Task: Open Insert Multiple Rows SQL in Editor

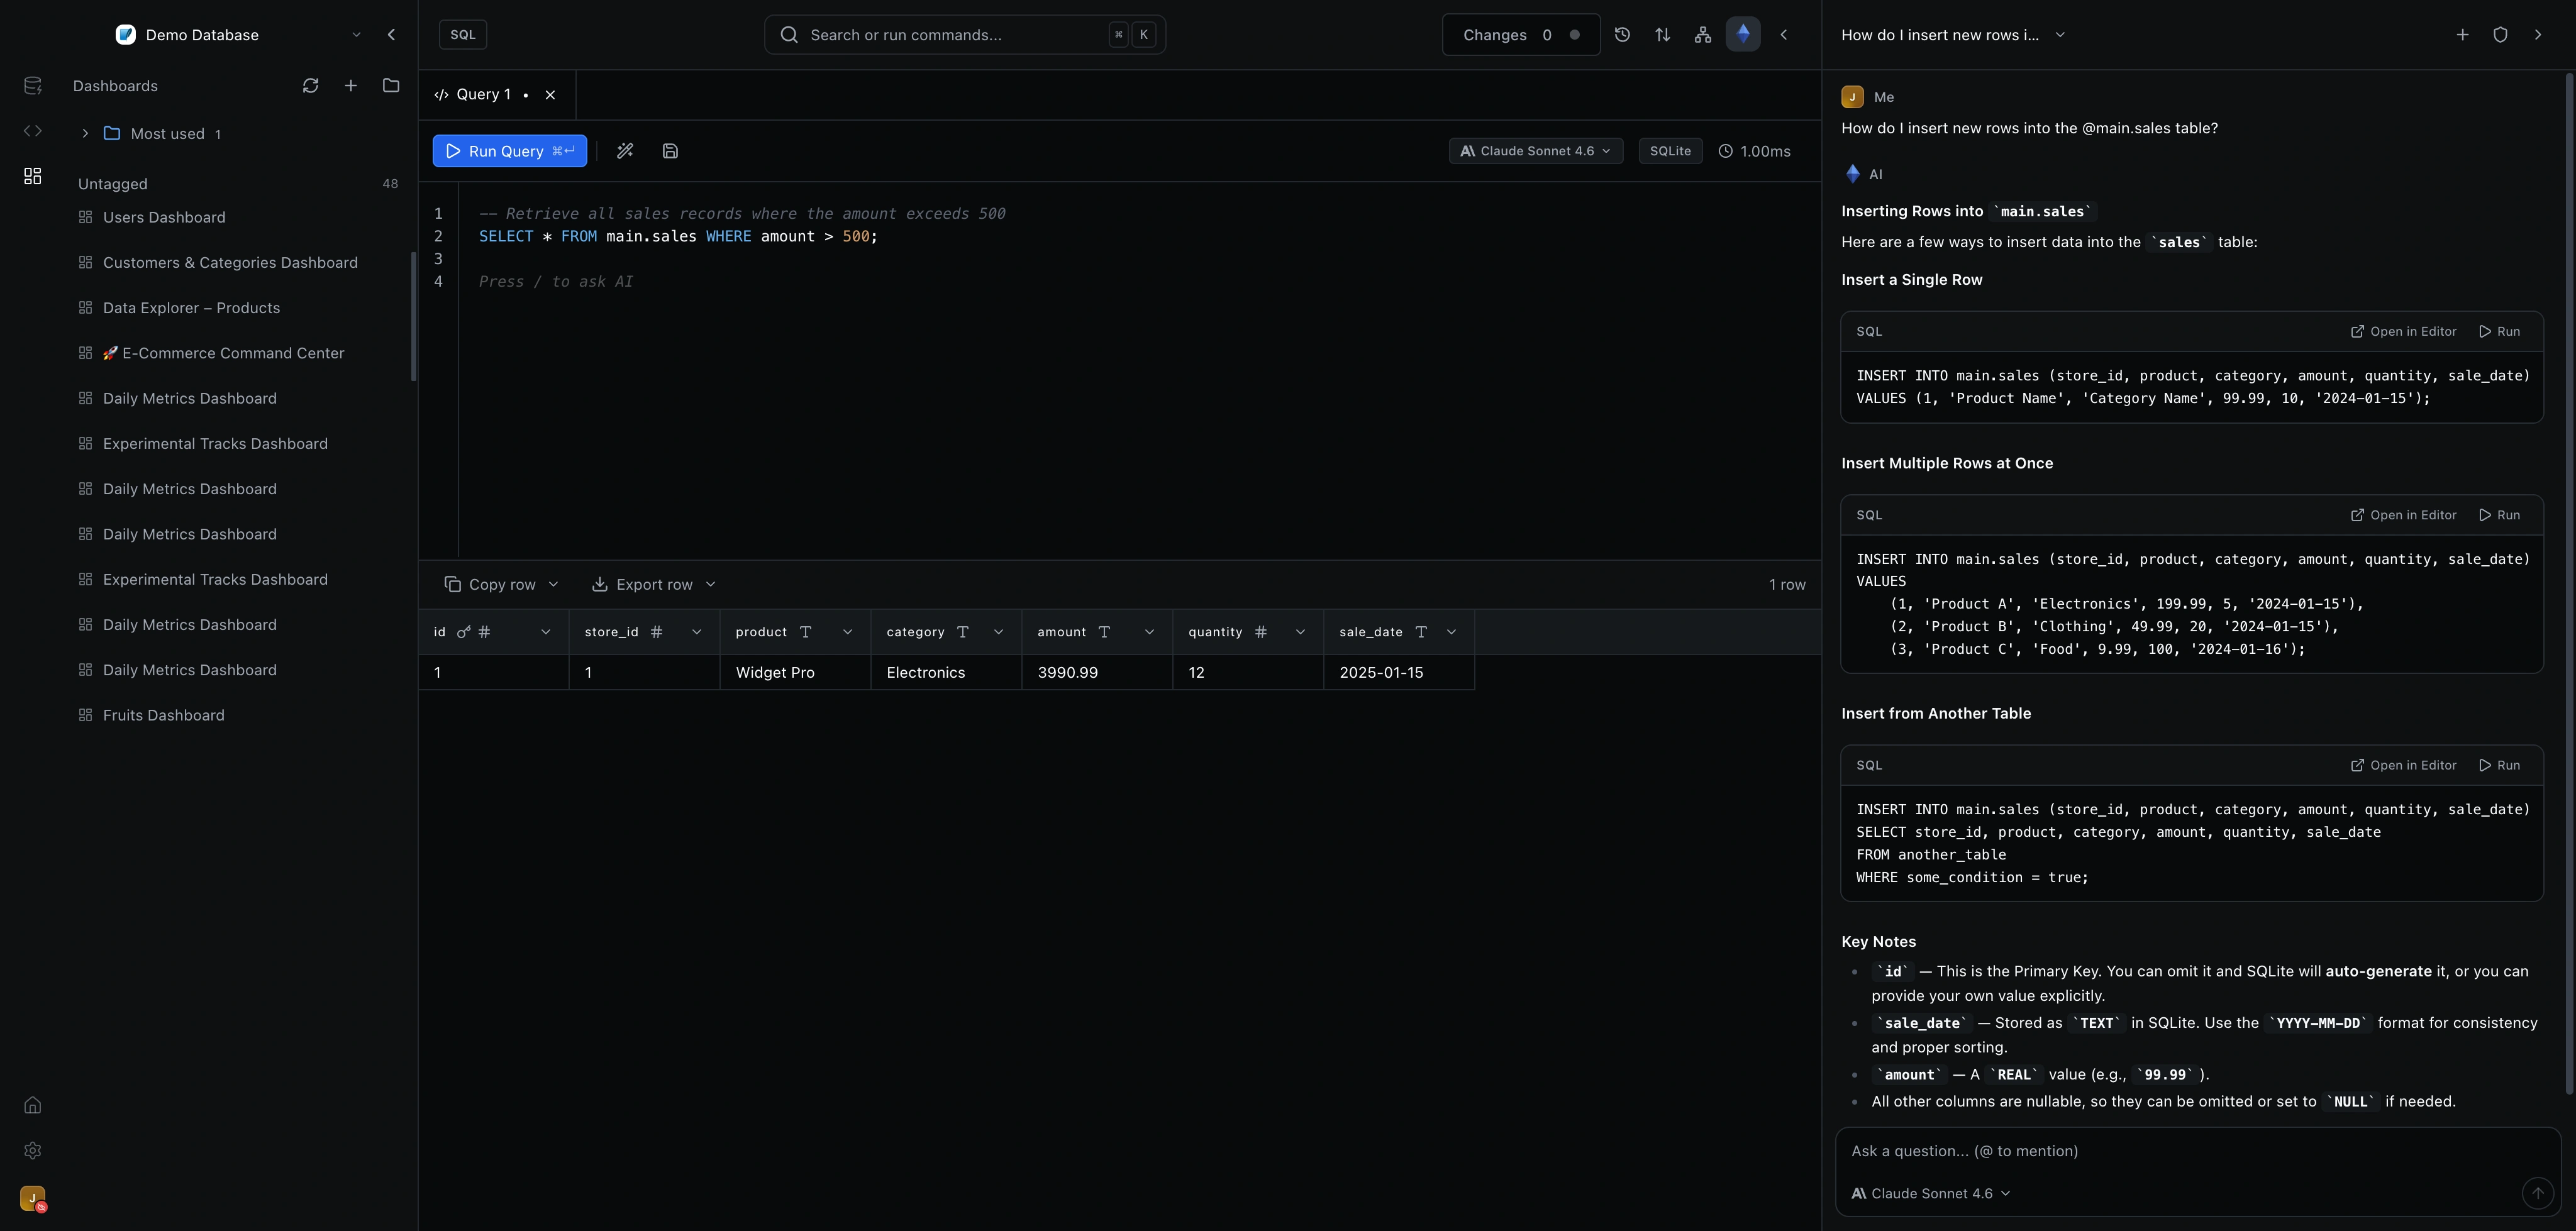Action: click(2403, 515)
